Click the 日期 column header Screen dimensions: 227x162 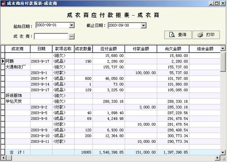point(41,49)
